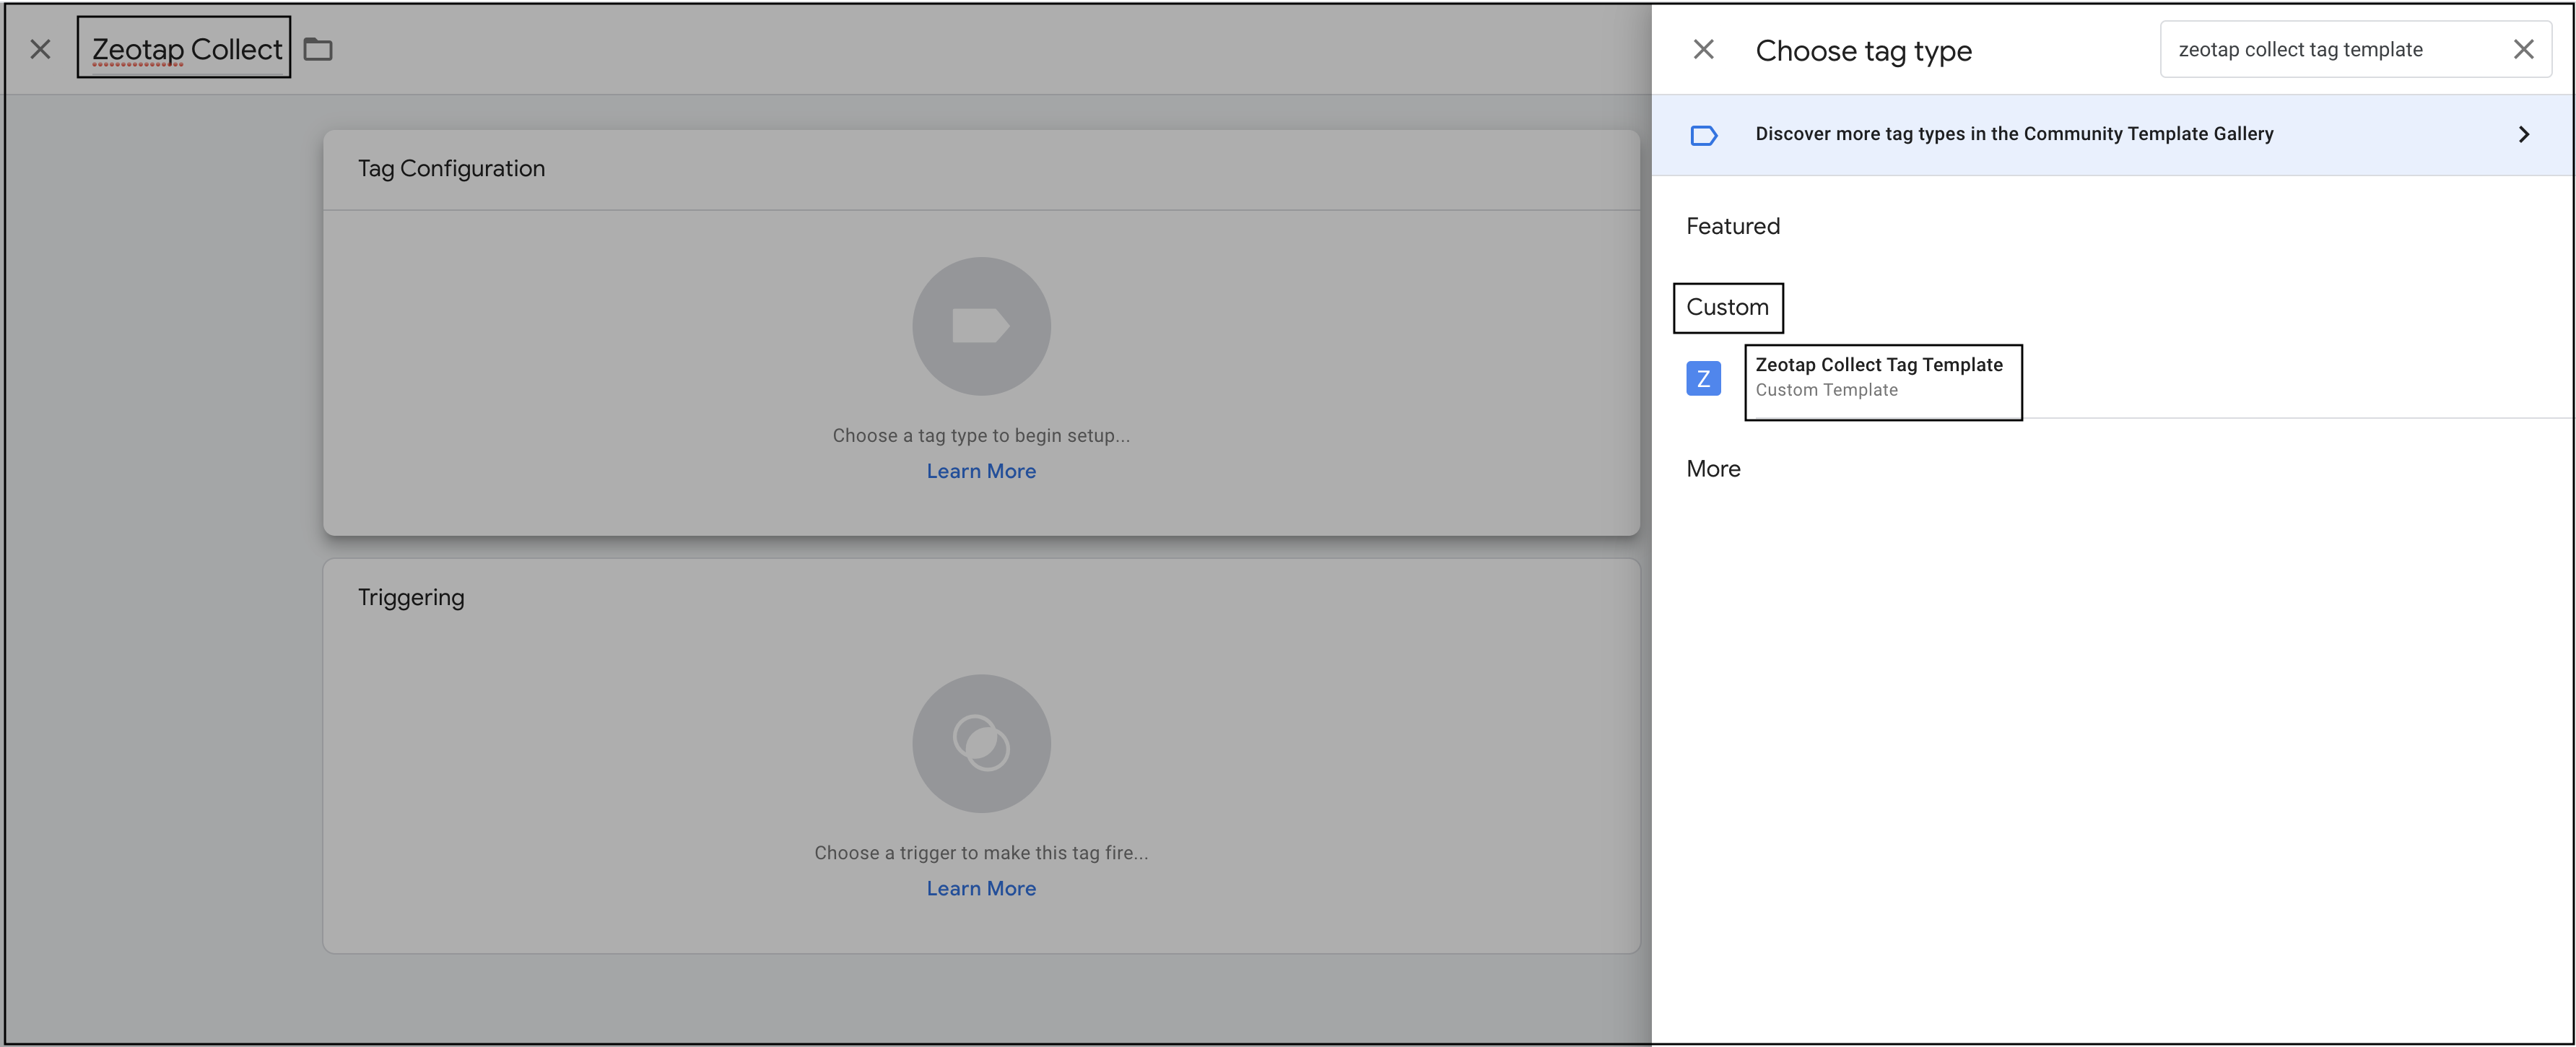
Task: Open Learn More under Tag Configuration
Action: coord(980,471)
